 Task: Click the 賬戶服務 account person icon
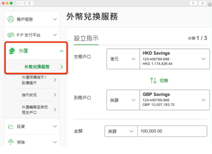11,19
